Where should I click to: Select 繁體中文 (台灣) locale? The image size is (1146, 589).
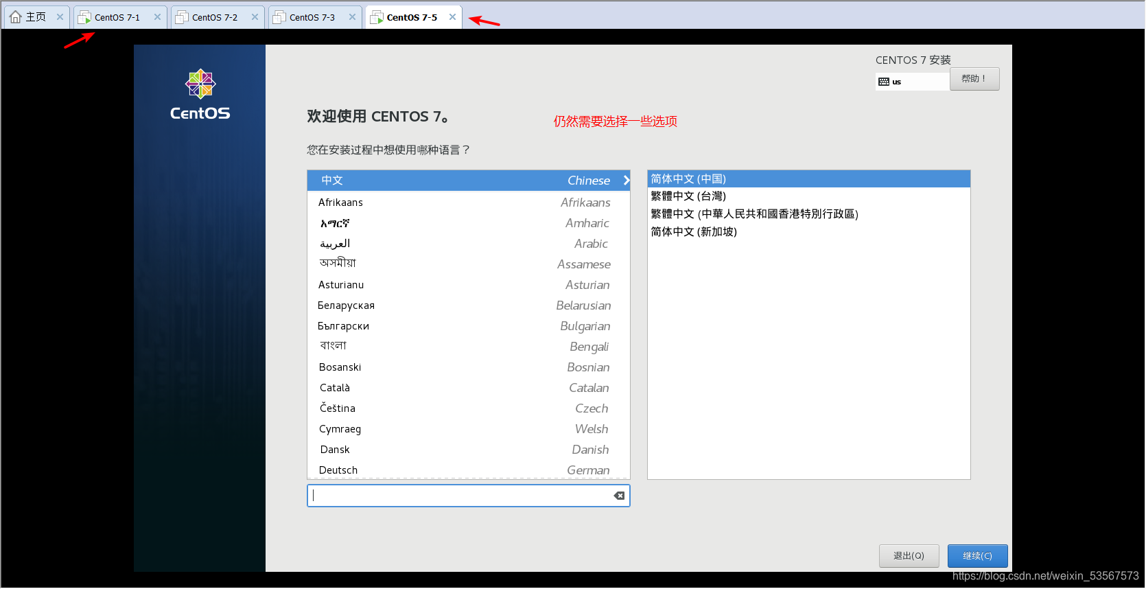(x=809, y=196)
